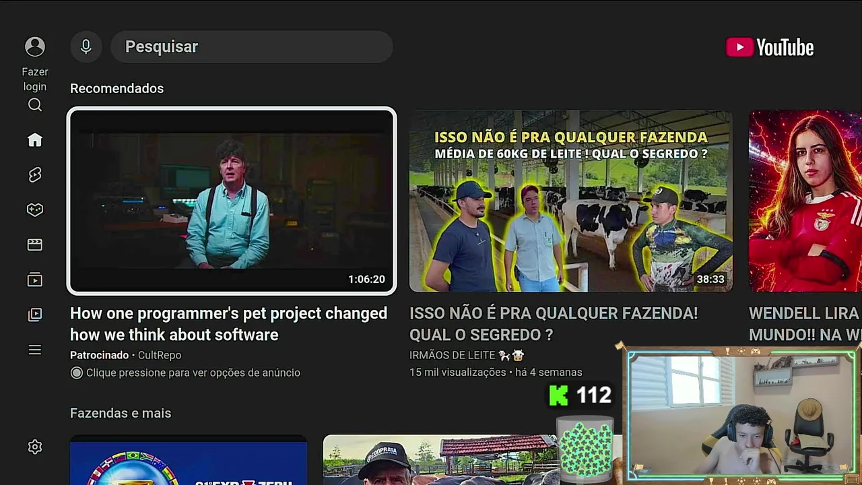Viewport: 862px width, 485px height.
Task: Open title 'How one programmer's pet project changed'
Action: tap(228, 324)
